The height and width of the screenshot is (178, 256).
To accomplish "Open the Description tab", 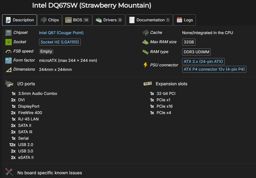I will [20, 20].
